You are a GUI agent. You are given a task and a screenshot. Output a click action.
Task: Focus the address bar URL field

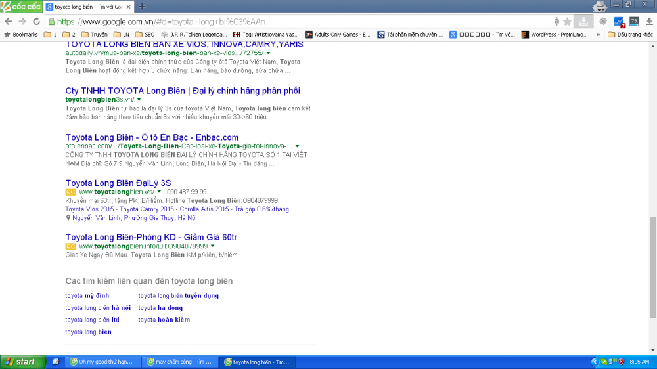302,22
